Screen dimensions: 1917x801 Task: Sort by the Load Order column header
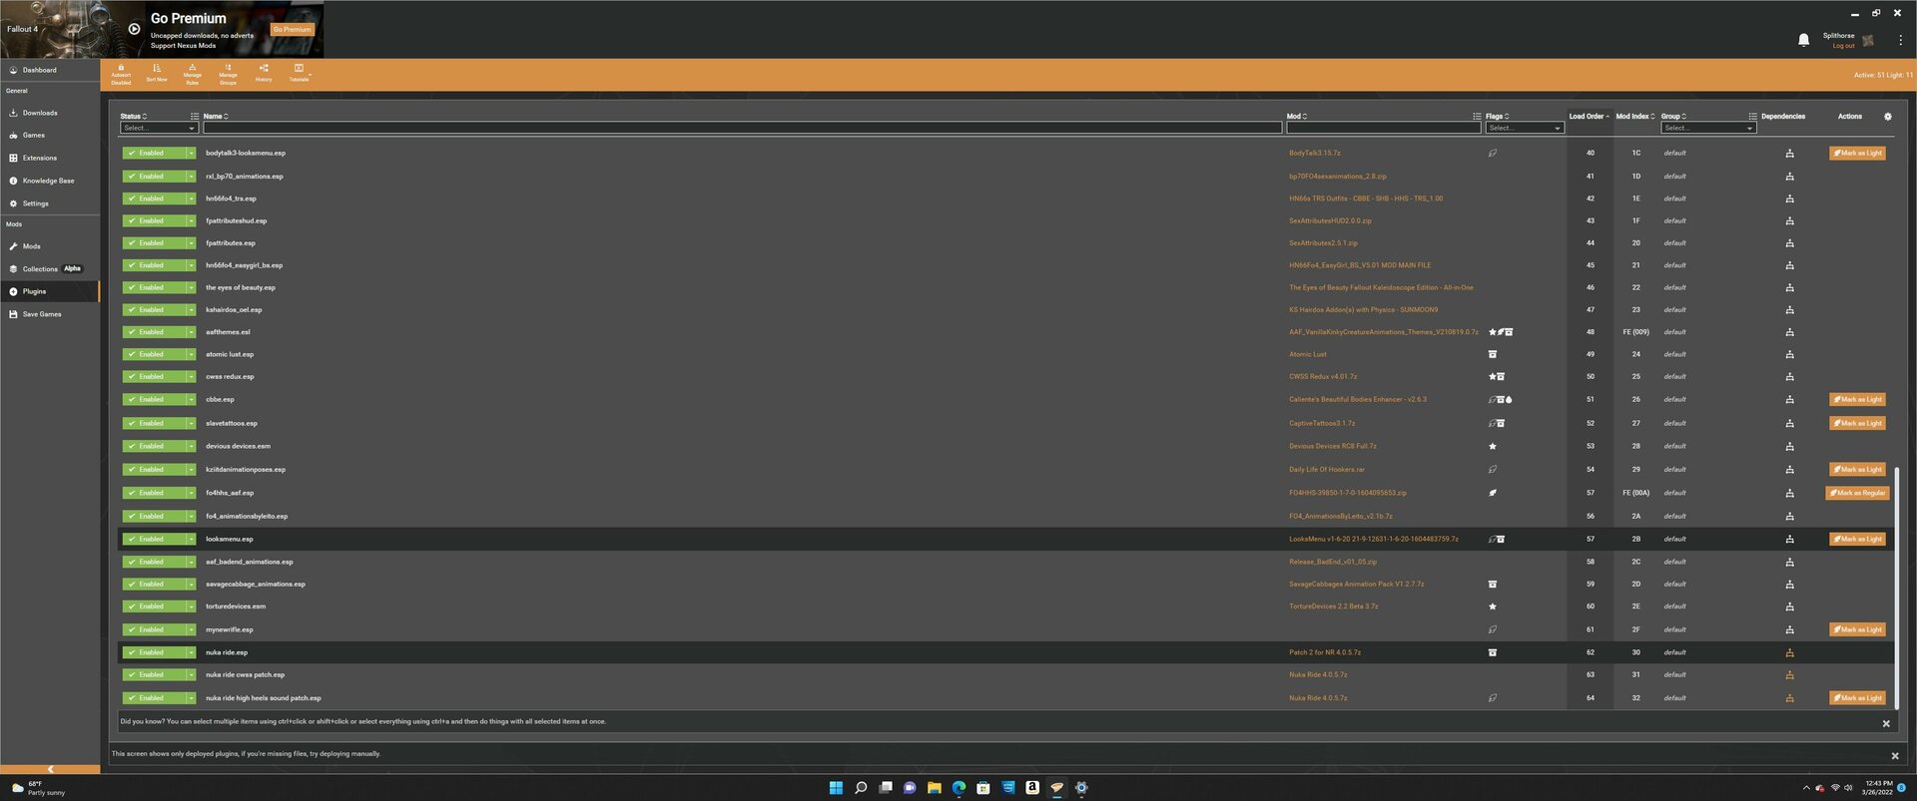1586,117
